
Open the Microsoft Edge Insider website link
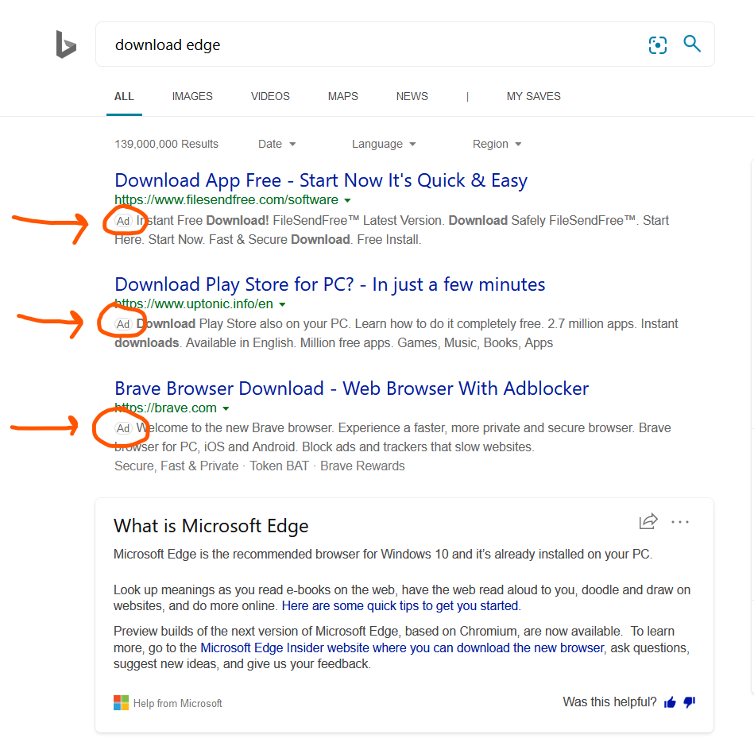pyautogui.click(x=402, y=647)
